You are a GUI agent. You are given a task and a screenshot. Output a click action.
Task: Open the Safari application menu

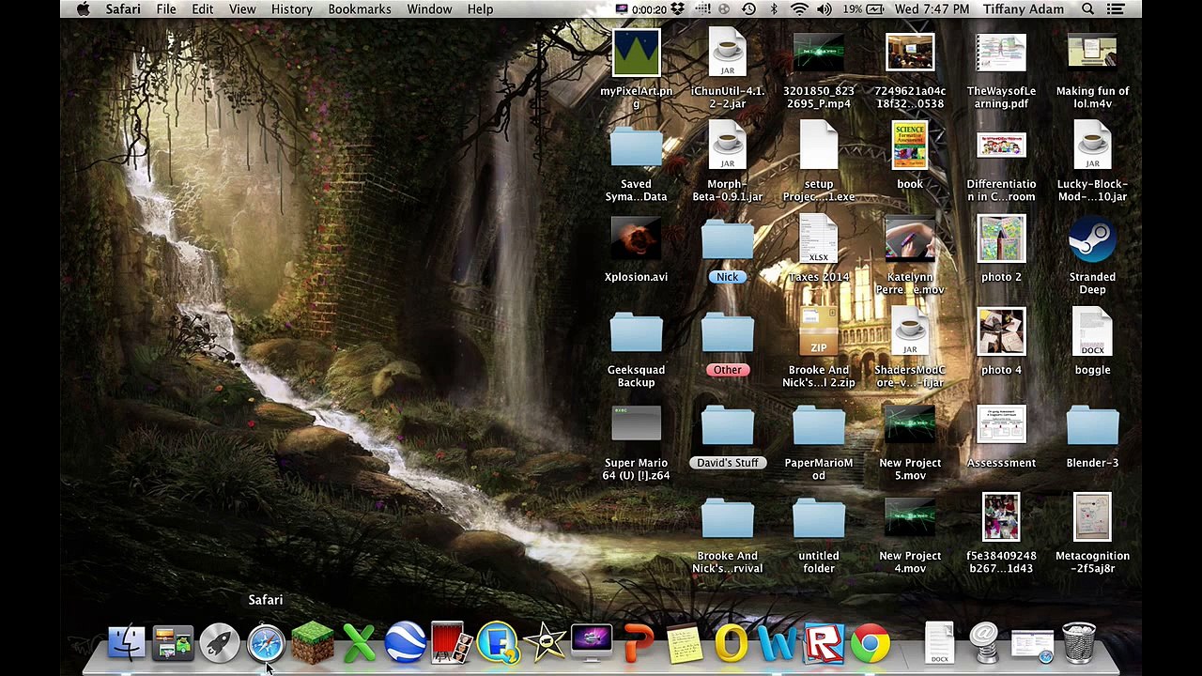(123, 9)
